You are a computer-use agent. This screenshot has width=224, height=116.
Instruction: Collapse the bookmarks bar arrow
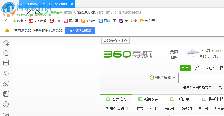click(6, 21)
